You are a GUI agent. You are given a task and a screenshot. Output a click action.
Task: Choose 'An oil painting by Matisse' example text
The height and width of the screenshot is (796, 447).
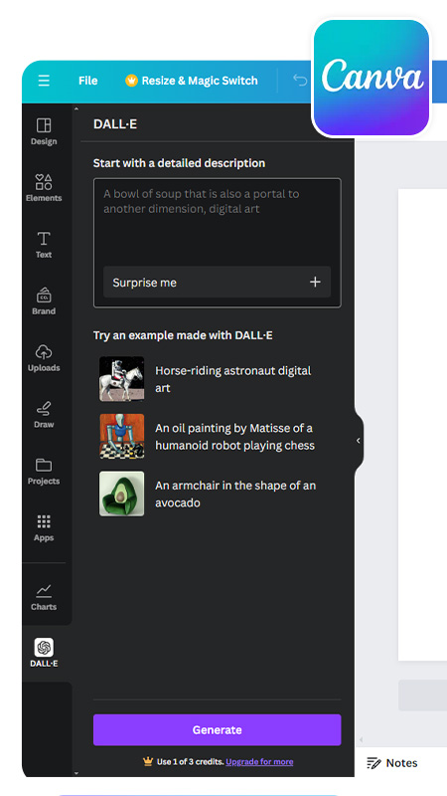[234, 437]
